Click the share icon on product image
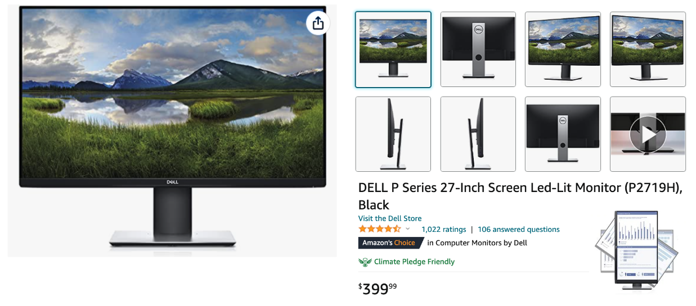Image resolution: width=696 pixels, height=306 pixels. pos(318,23)
